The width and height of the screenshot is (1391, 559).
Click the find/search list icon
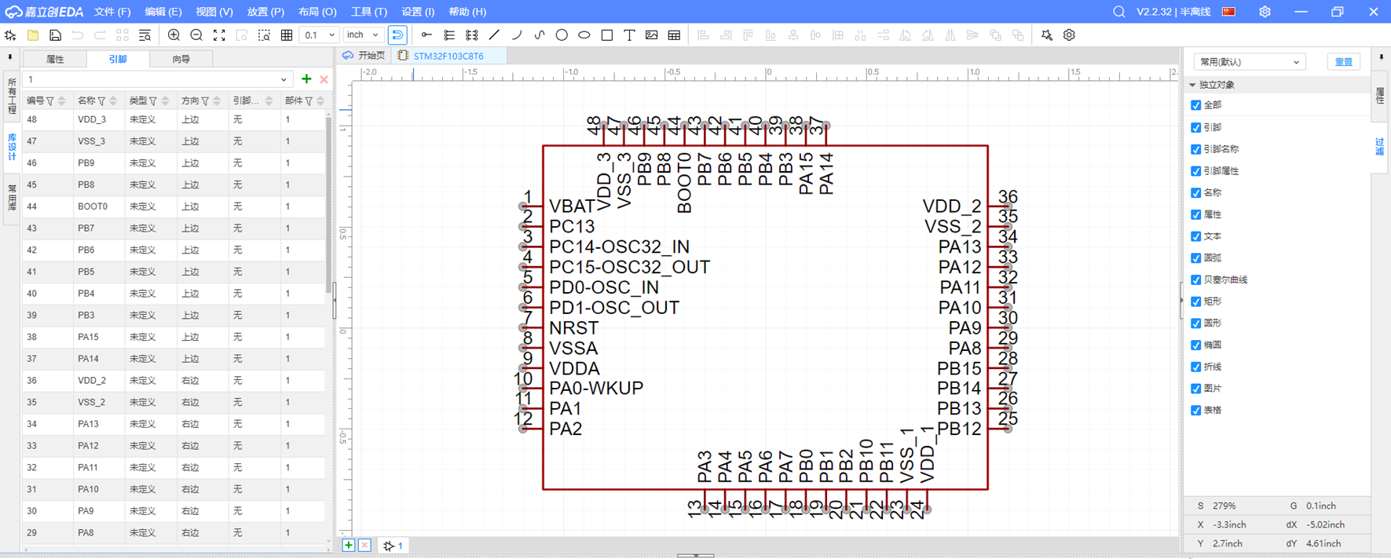[145, 35]
